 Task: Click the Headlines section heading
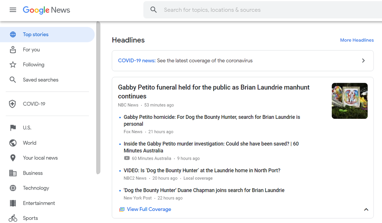pyautogui.click(x=128, y=40)
